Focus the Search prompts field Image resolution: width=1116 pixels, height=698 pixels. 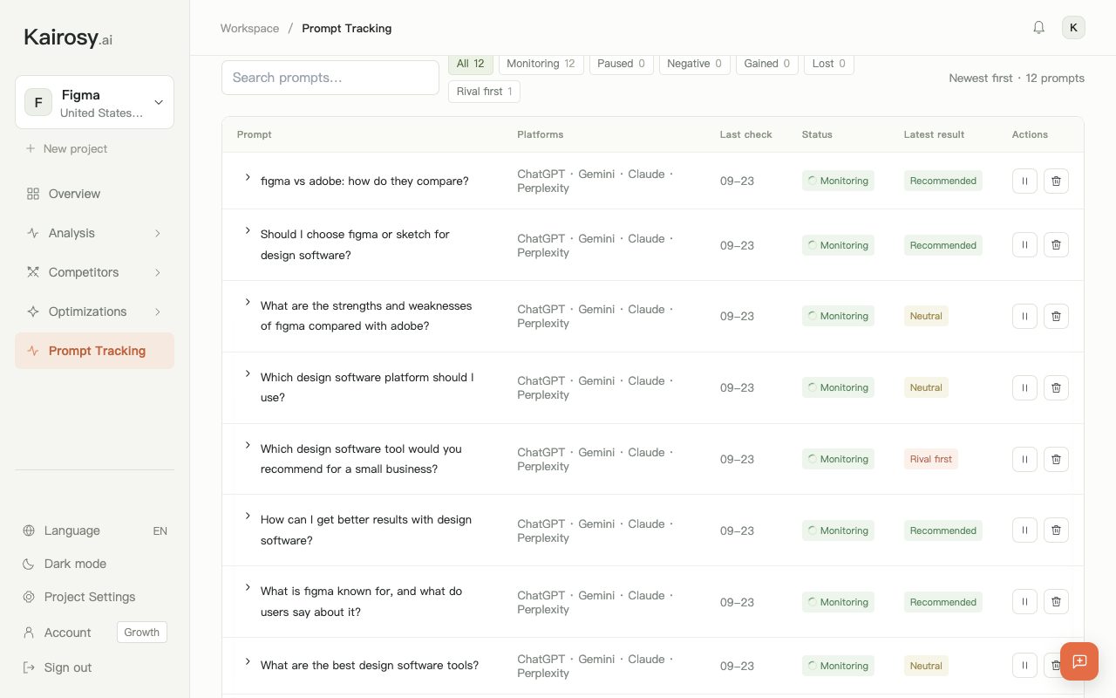click(x=330, y=78)
